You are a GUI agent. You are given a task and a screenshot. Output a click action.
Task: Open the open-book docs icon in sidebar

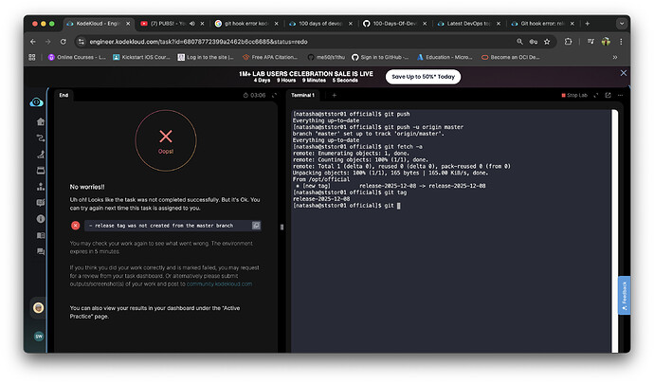41,235
